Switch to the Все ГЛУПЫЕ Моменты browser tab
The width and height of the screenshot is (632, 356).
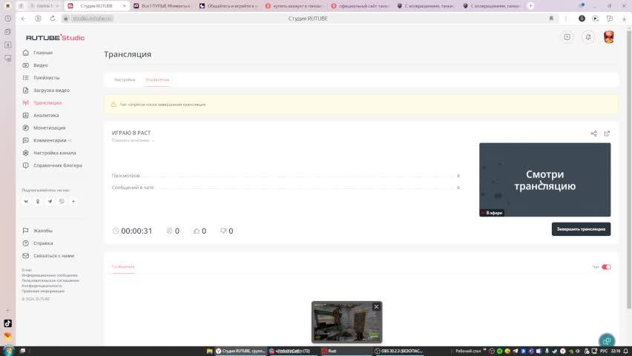coord(162,6)
